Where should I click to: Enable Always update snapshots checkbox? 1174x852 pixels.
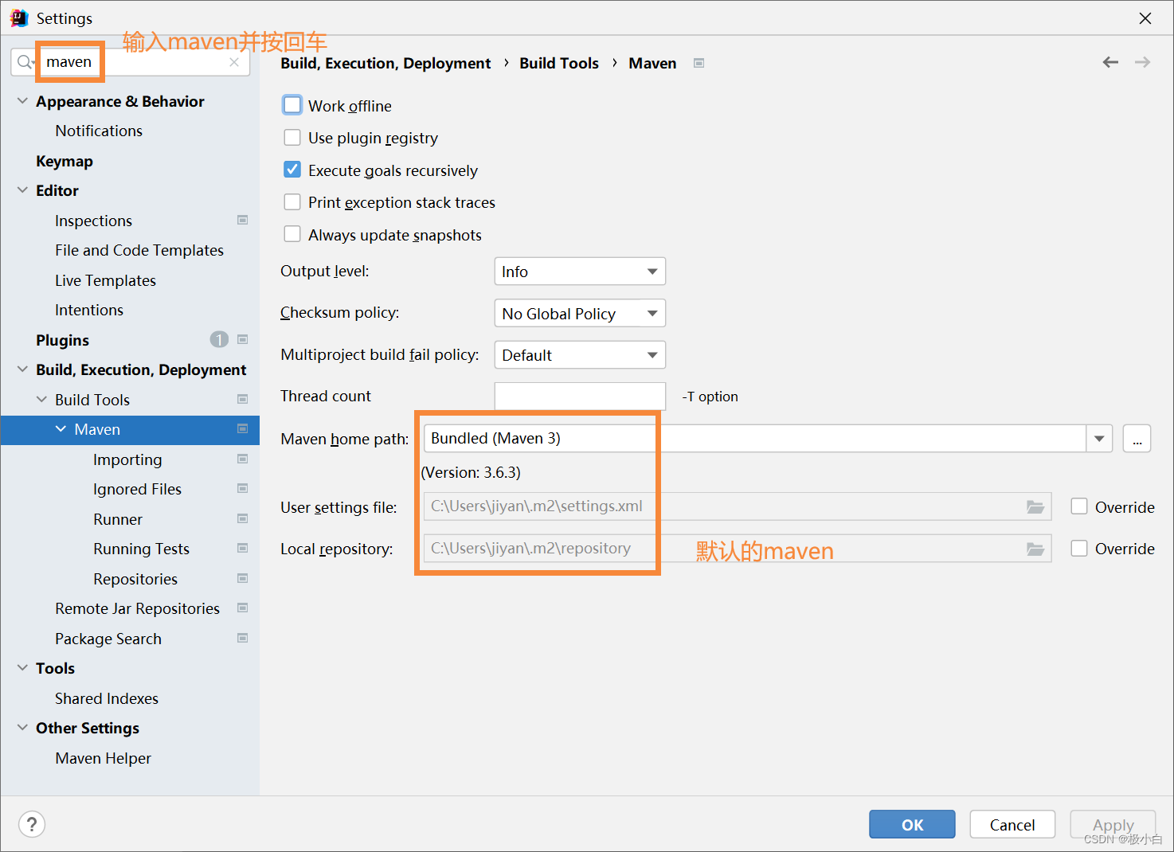[292, 234]
